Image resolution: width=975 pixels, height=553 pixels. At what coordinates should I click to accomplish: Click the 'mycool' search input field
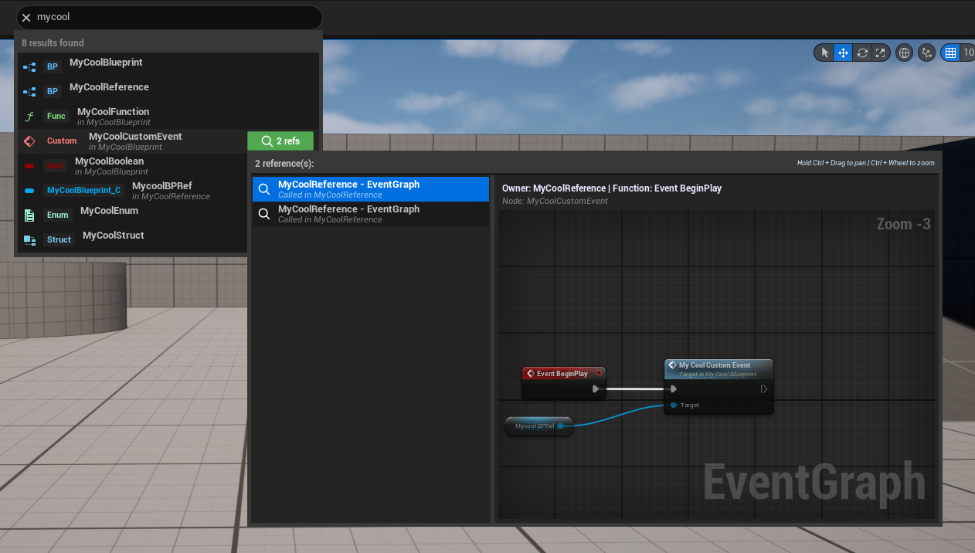[170, 17]
